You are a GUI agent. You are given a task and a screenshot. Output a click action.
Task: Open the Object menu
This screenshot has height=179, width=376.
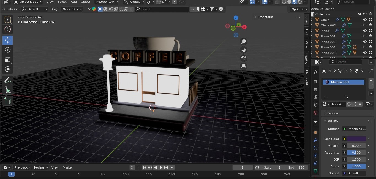[x=86, y=2]
